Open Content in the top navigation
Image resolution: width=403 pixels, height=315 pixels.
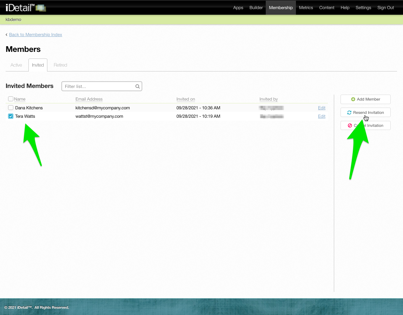pos(327,8)
